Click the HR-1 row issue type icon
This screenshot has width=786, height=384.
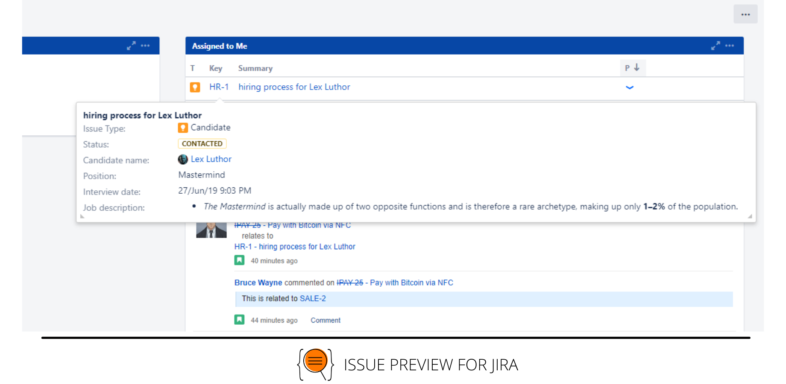point(195,87)
